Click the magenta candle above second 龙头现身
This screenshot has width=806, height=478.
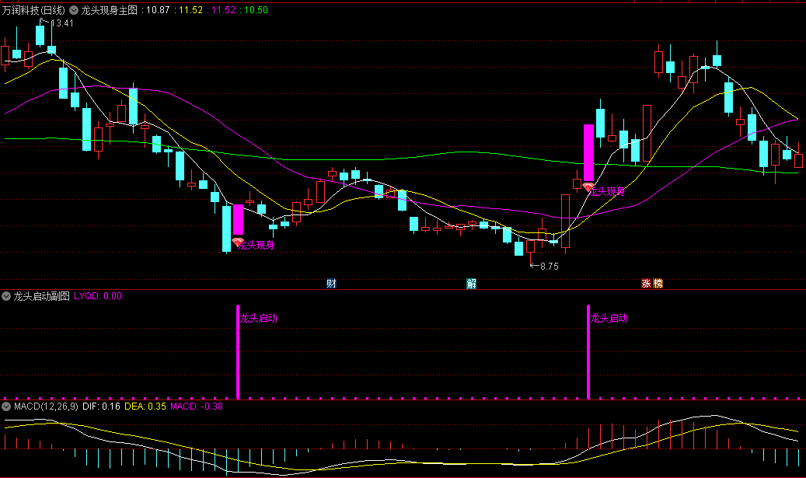[x=588, y=152]
